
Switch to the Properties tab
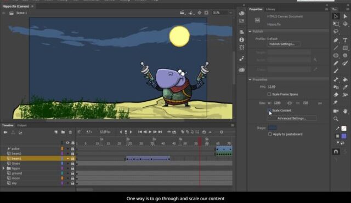tap(256, 9)
